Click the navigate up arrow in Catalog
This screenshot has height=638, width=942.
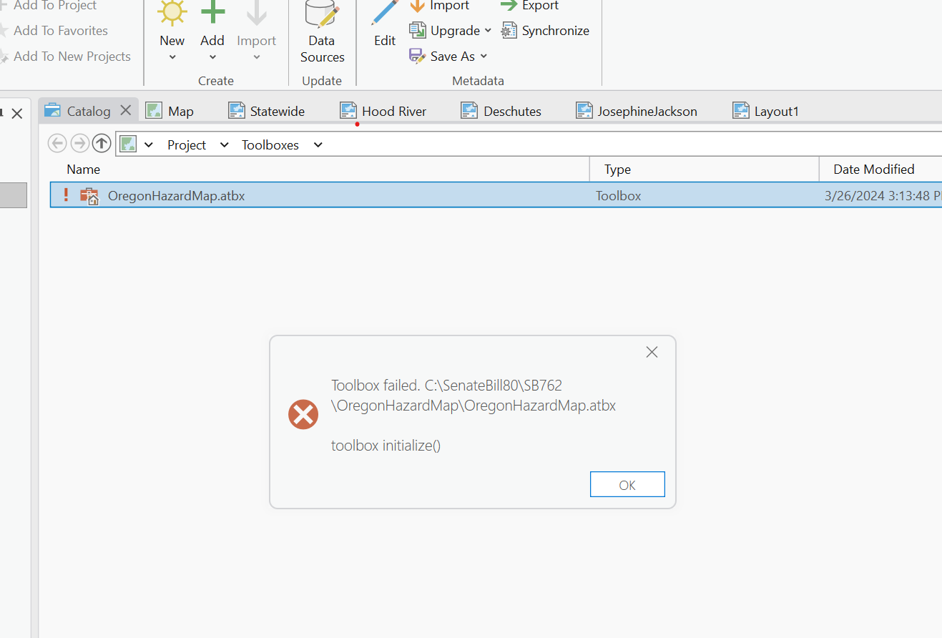pyautogui.click(x=101, y=143)
